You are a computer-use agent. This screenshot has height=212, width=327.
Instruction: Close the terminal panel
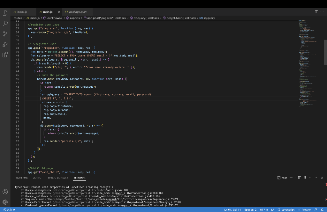click(x=322, y=178)
